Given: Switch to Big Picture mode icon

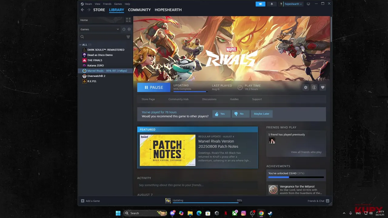Looking at the screenshot, I should pos(308,4).
